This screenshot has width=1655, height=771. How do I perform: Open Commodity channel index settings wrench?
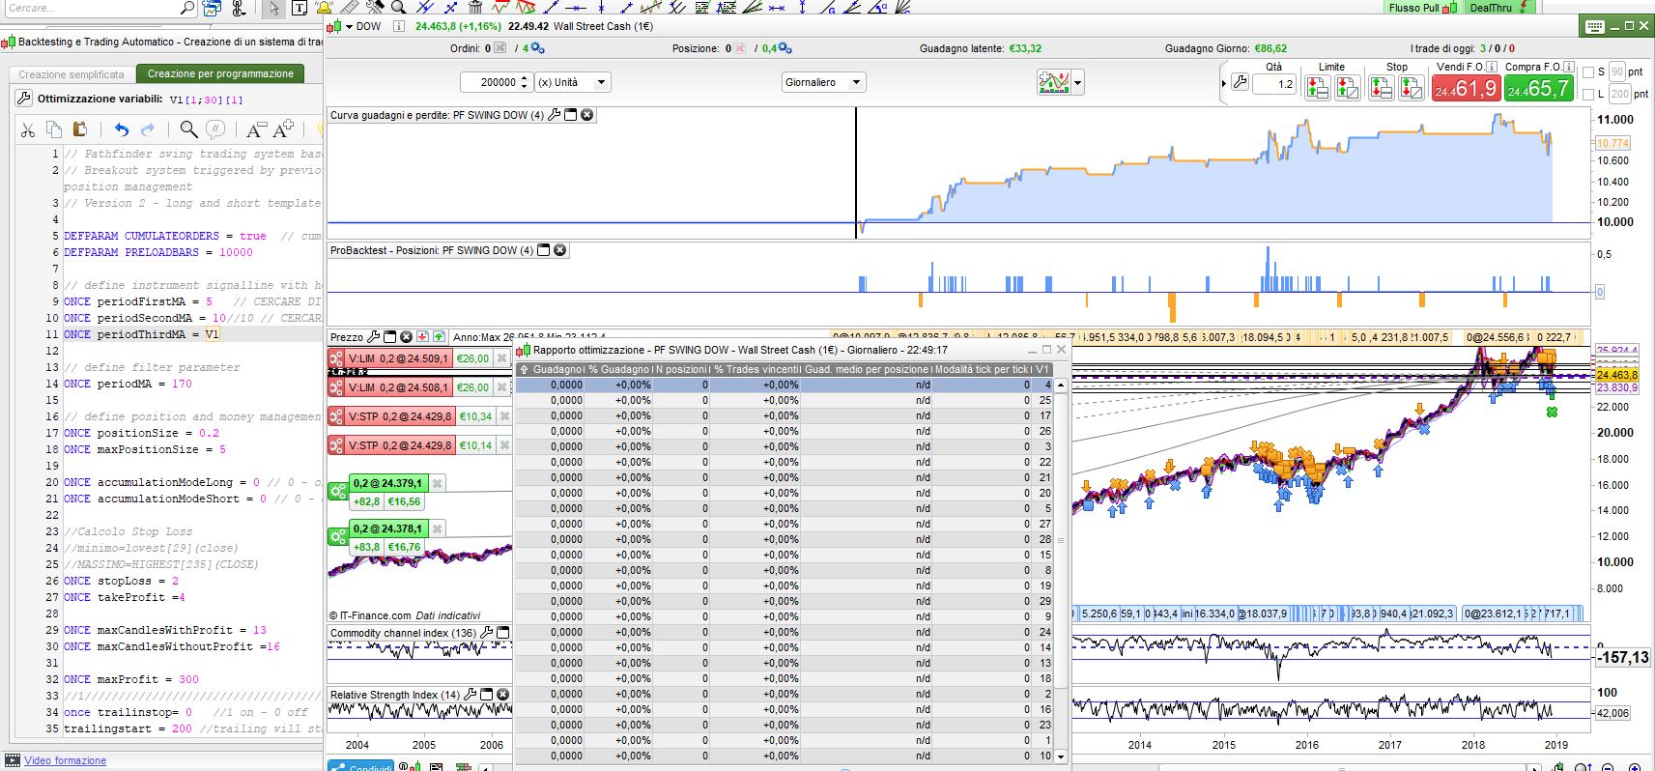pyautogui.click(x=487, y=633)
